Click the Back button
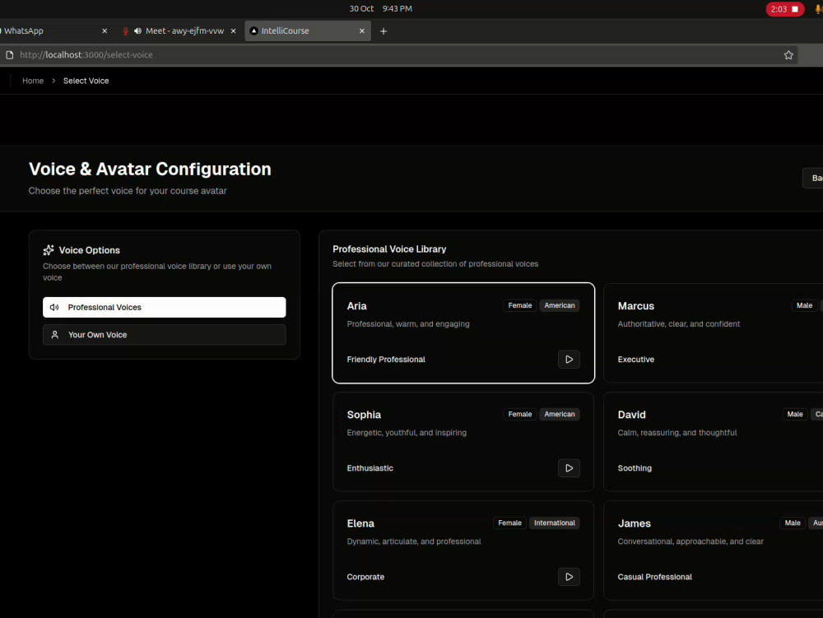This screenshot has width=823, height=618. point(813,179)
